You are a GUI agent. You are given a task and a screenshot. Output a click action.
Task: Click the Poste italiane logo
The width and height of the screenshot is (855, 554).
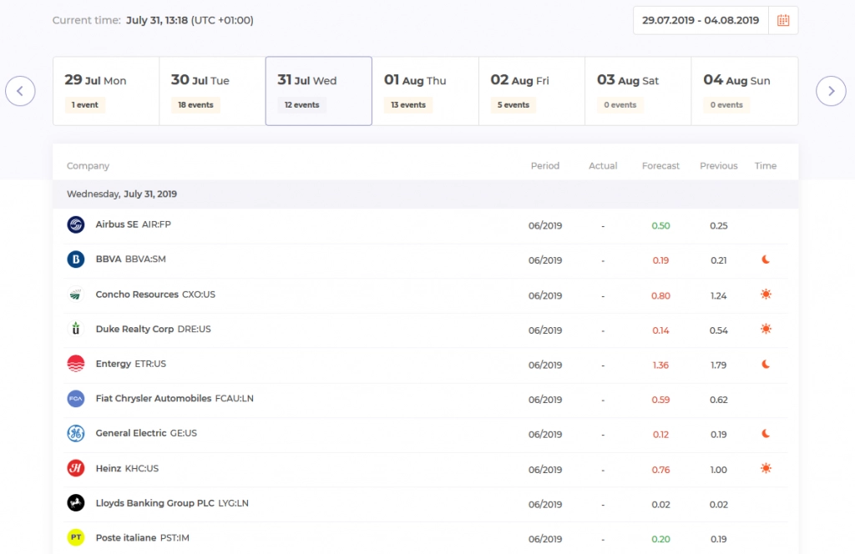(75, 537)
